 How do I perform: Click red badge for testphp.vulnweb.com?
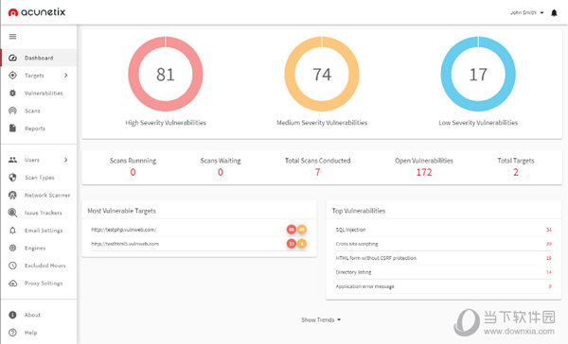pyautogui.click(x=292, y=230)
